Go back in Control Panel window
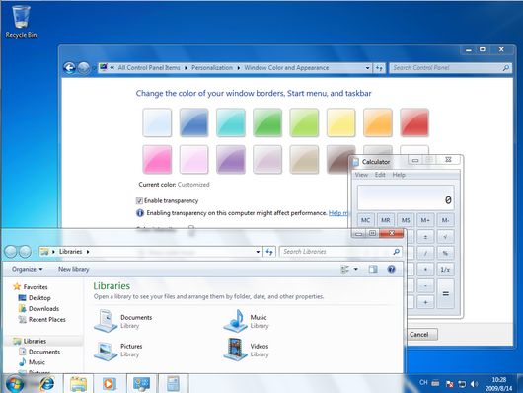The width and height of the screenshot is (523, 393). (x=69, y=68)
